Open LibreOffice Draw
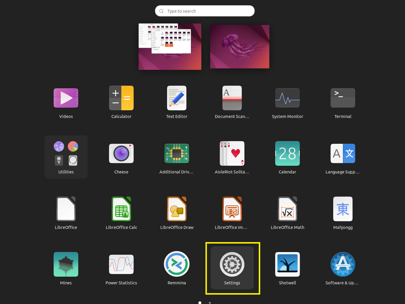 [x=177, y=209]
